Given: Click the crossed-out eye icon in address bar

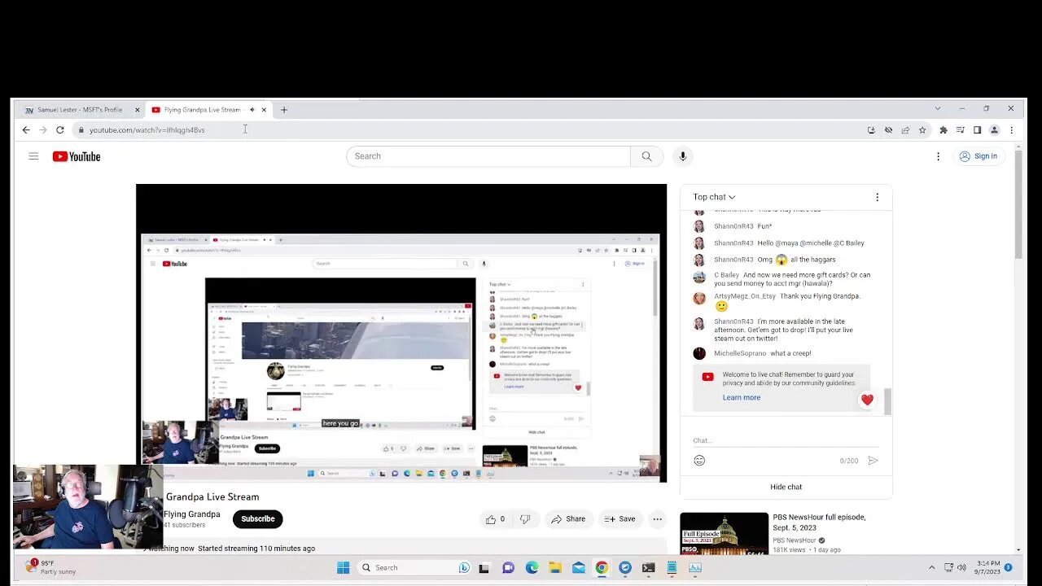Looking at the screenshot, I should coord(888,130).
